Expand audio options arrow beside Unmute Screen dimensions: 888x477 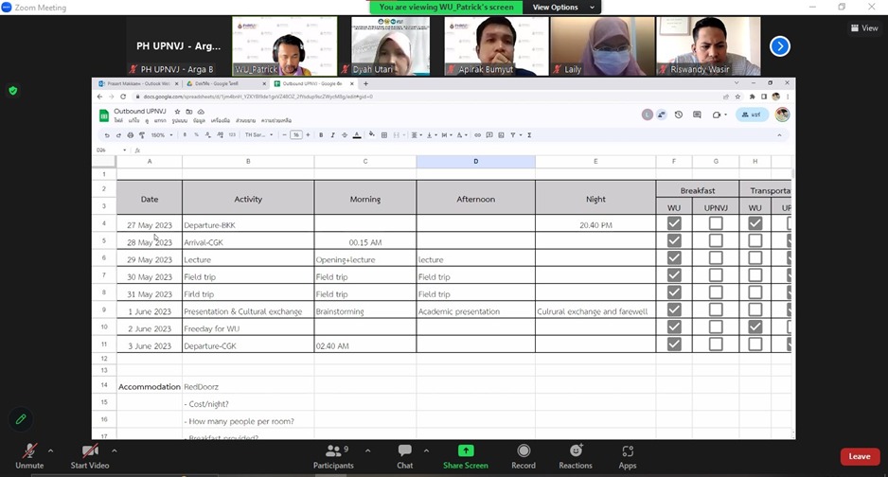point(51,450)
